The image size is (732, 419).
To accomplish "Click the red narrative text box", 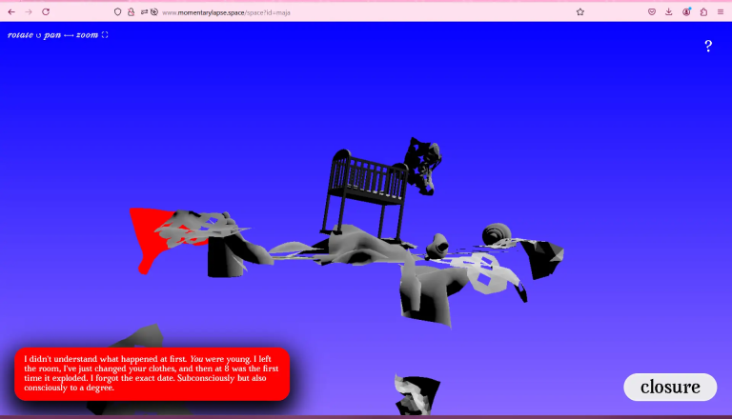I will pos(152,373).
